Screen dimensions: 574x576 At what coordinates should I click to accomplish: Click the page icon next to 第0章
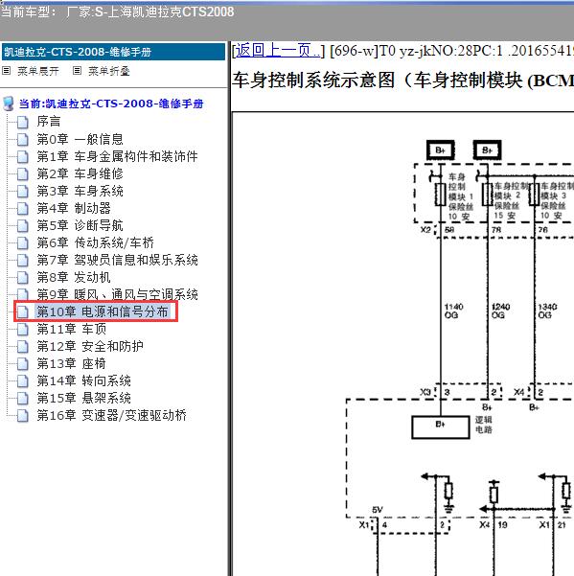pyautogui.click(x=23, y=139)
